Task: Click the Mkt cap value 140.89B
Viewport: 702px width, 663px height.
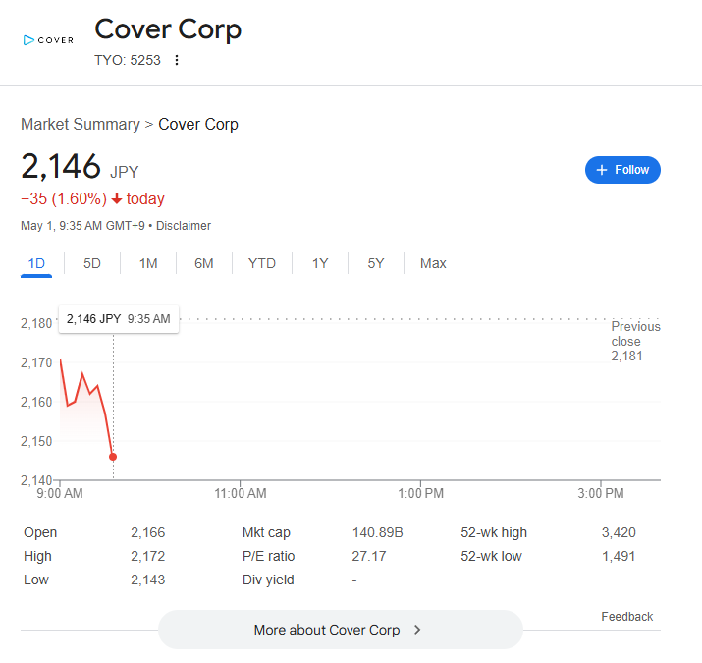Action: (x=377, y=532)
